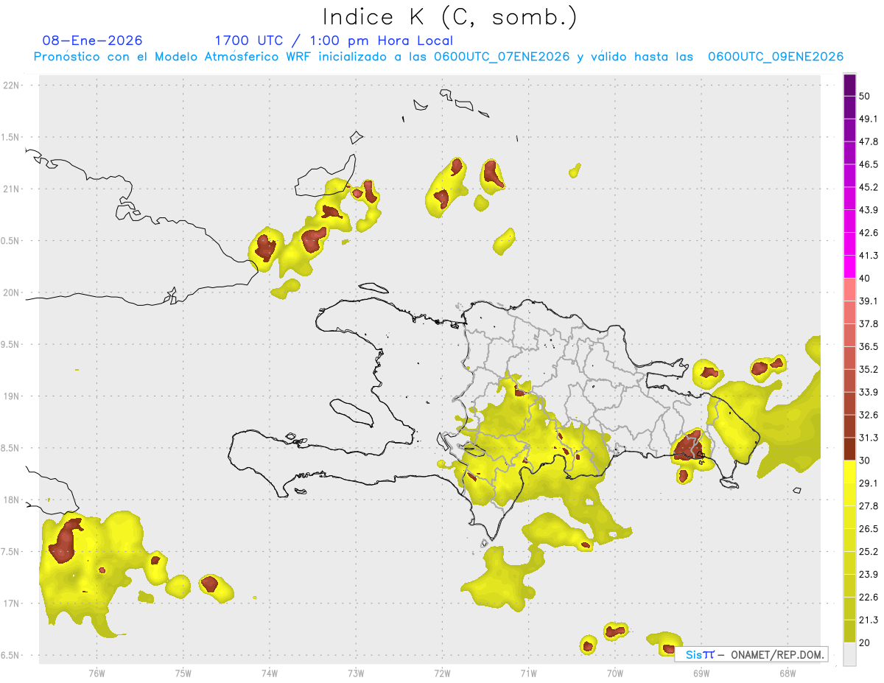This screenshot has width=884, height=683.
Task: Click the "1700 UTC / 1:00 pm Hora Local" time text
Action: tap(334, 41)
